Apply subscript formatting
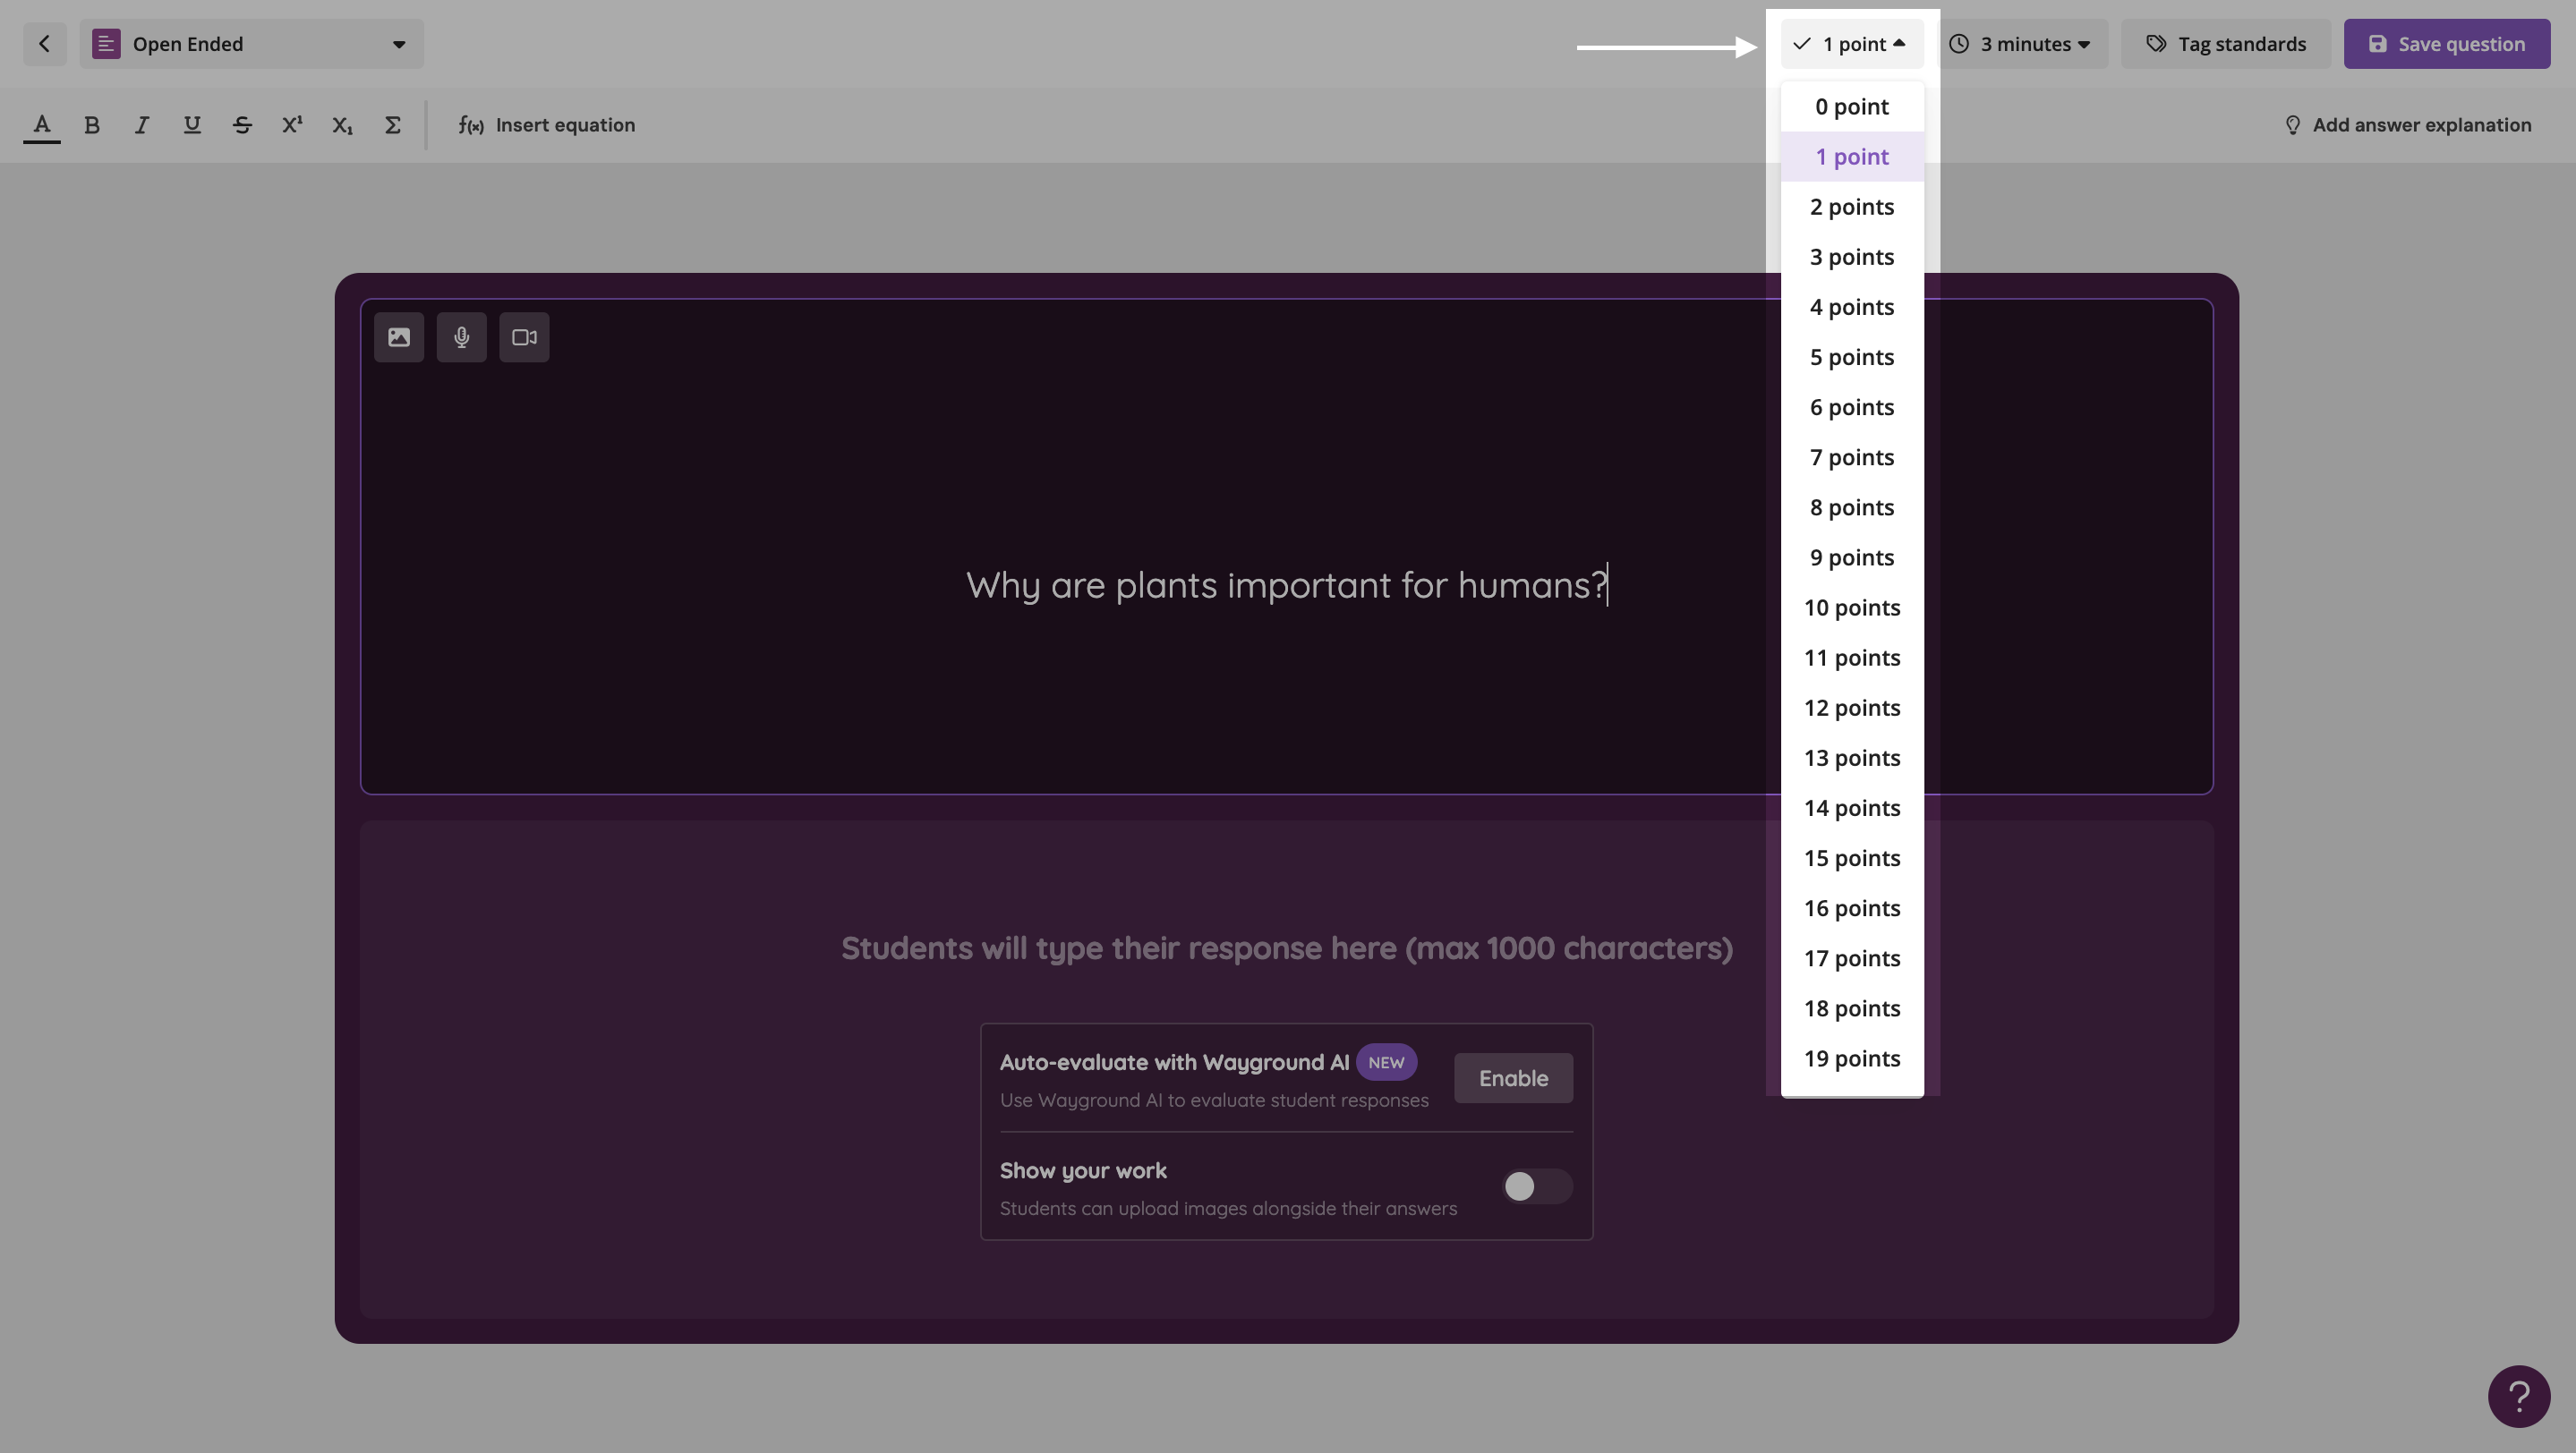This screenshot has width=2576, height=1453. click(342, 125)
